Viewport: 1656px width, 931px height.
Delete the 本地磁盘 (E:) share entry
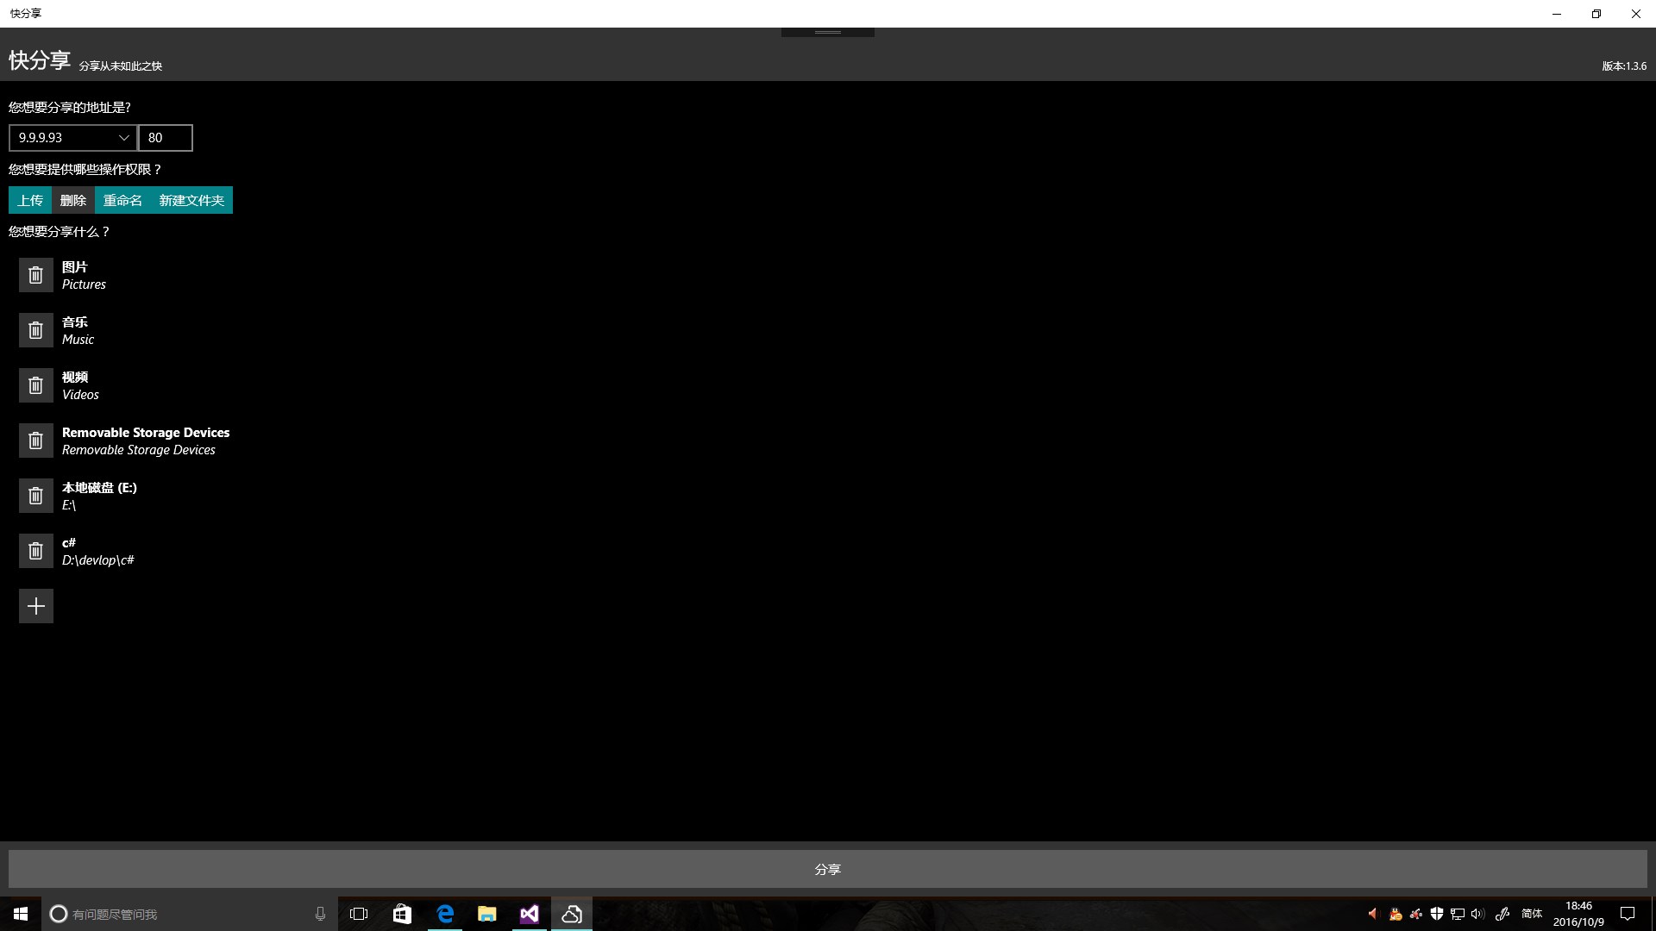pos(35,496)
